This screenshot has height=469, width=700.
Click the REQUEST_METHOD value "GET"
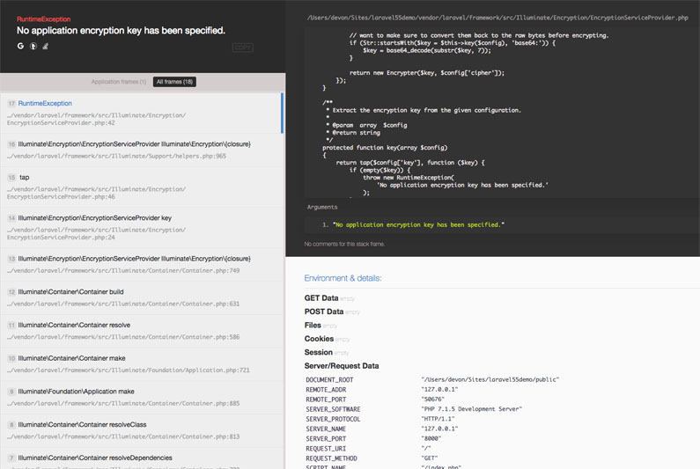point(430,458)
